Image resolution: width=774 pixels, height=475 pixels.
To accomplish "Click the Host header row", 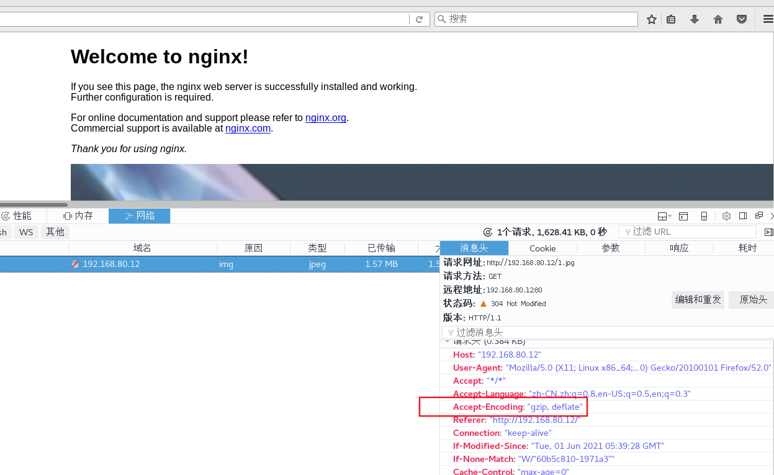I will pos(607,355).
